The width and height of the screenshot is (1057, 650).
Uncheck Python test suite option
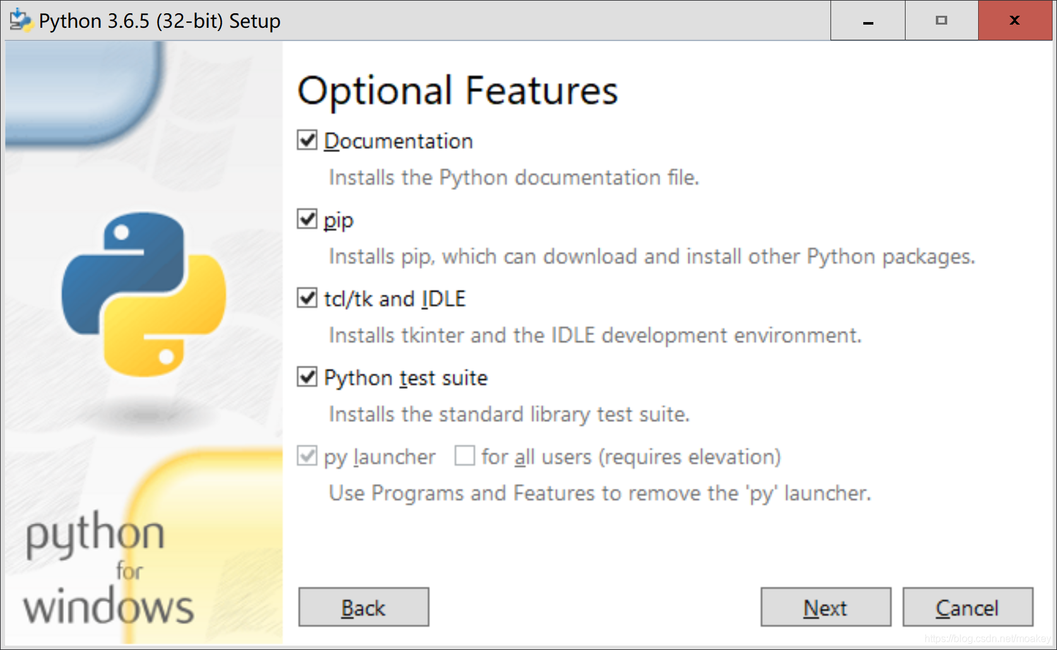point(307,377)
